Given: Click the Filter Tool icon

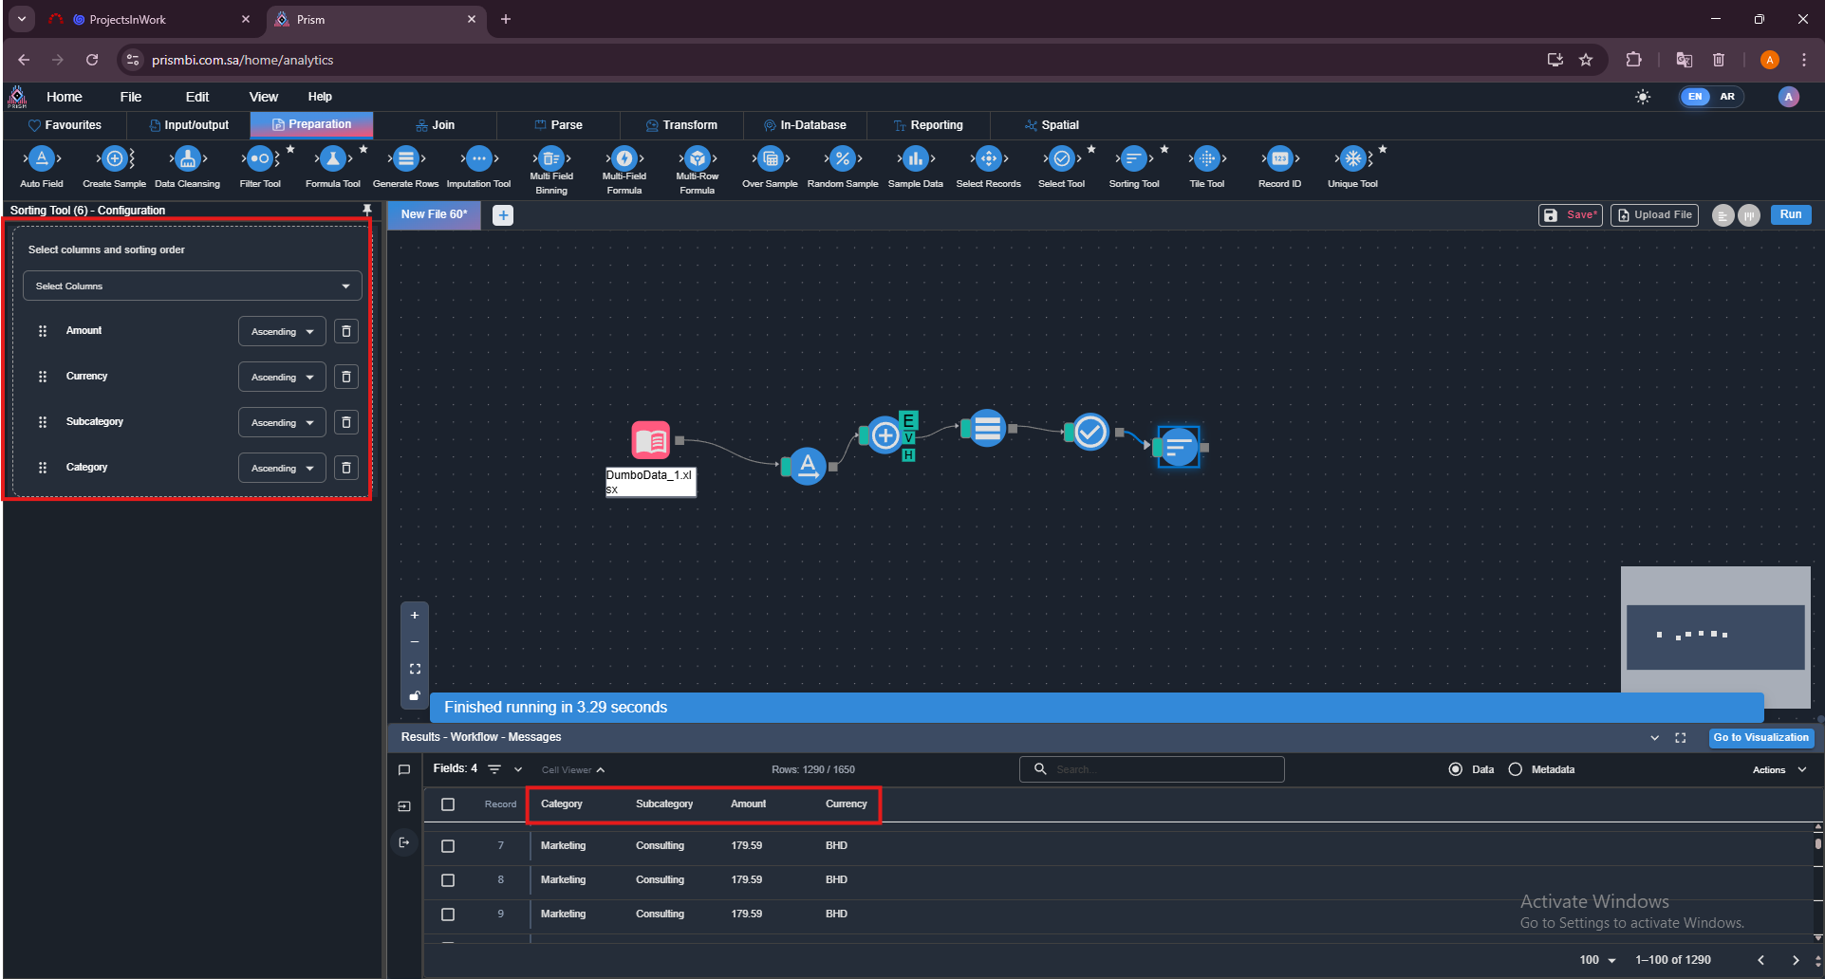Looking at the screenshot, I should coord(260,159).
